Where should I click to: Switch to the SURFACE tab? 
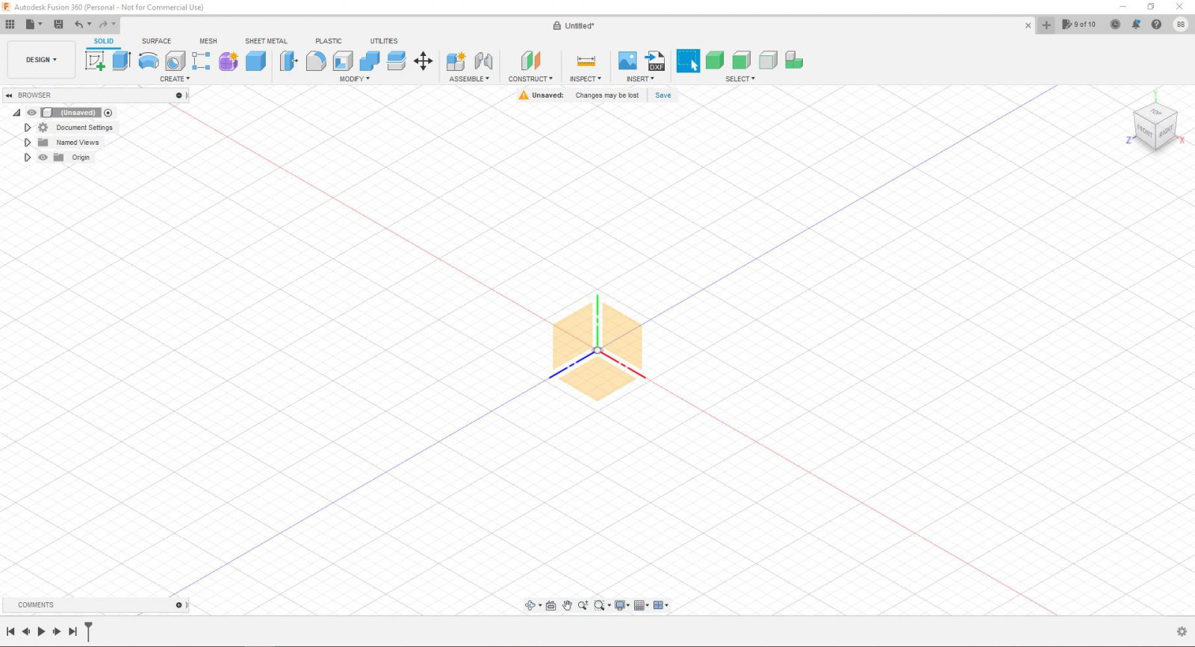pos(156,41)
